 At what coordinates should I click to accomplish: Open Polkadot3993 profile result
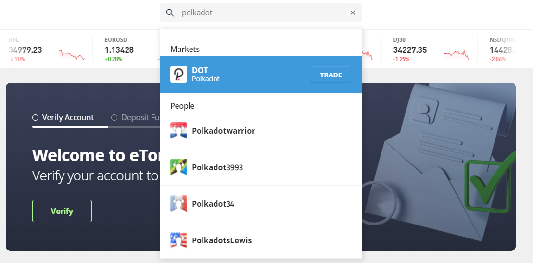point(261,167)
